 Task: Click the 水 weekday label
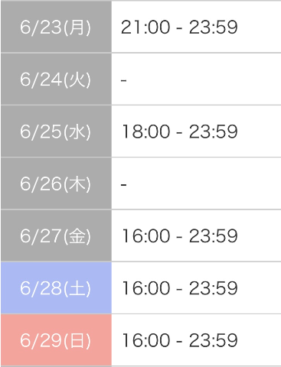coord(77,132)
